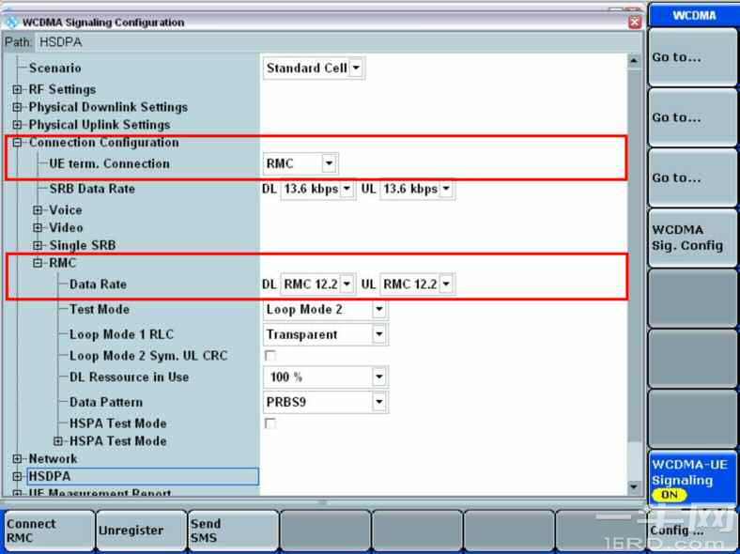Enable the Loop Mode 2 Sym. UL CRC checkbox

tap(270, 356)
